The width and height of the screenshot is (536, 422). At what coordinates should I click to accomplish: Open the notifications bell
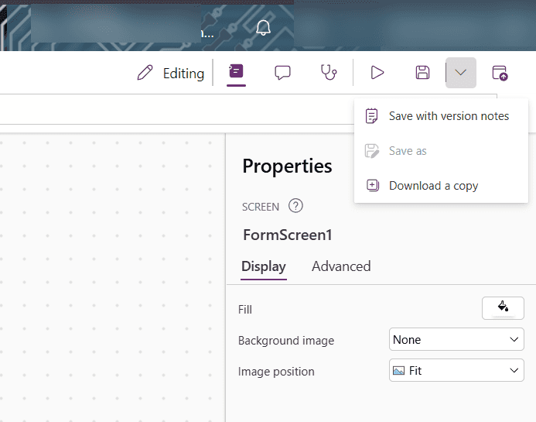pyautogui.click(x=263, y=28)
